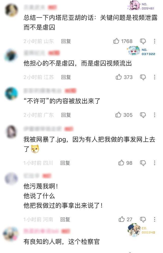Dislike the 江苏 comment about 虐囚视频流出
Screen dimensions: 163x253
pyautogui.click(x=143, y=77)
